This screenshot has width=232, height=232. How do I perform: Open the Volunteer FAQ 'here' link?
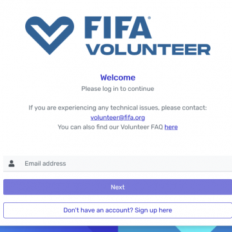click(x=171, y=127)
